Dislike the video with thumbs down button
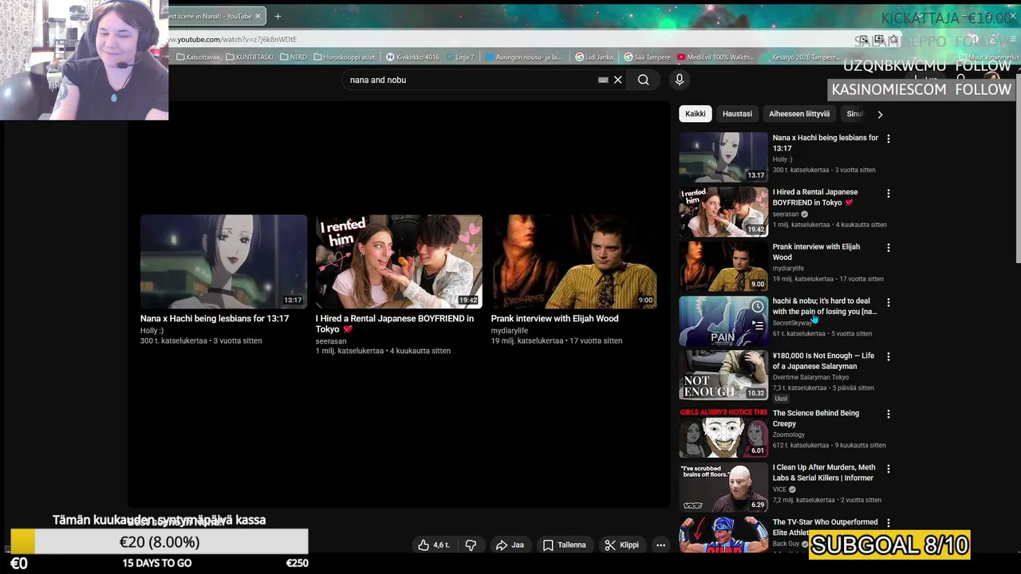The width and height of the screenshot is (1021, 574). [x=471, y=545]
